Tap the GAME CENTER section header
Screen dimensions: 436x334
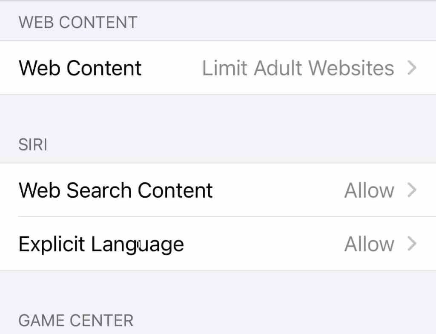(x=76, y=320)
